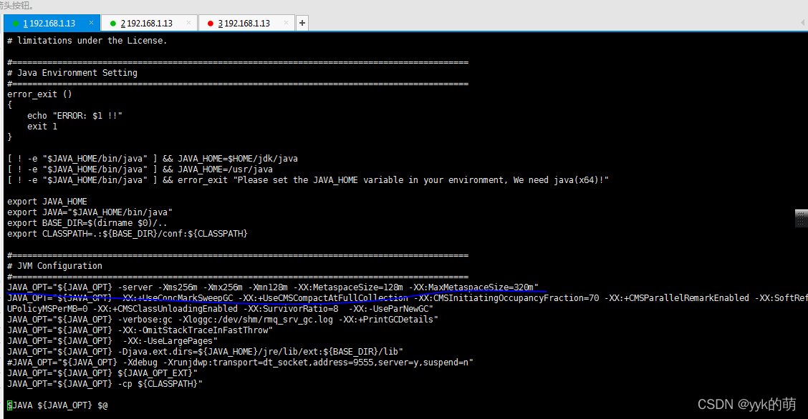Image resolution: width=808 pixels, height=419 pixels.
Task: Click the 'export CLASSPATH' line
Action: pos(128,234)
